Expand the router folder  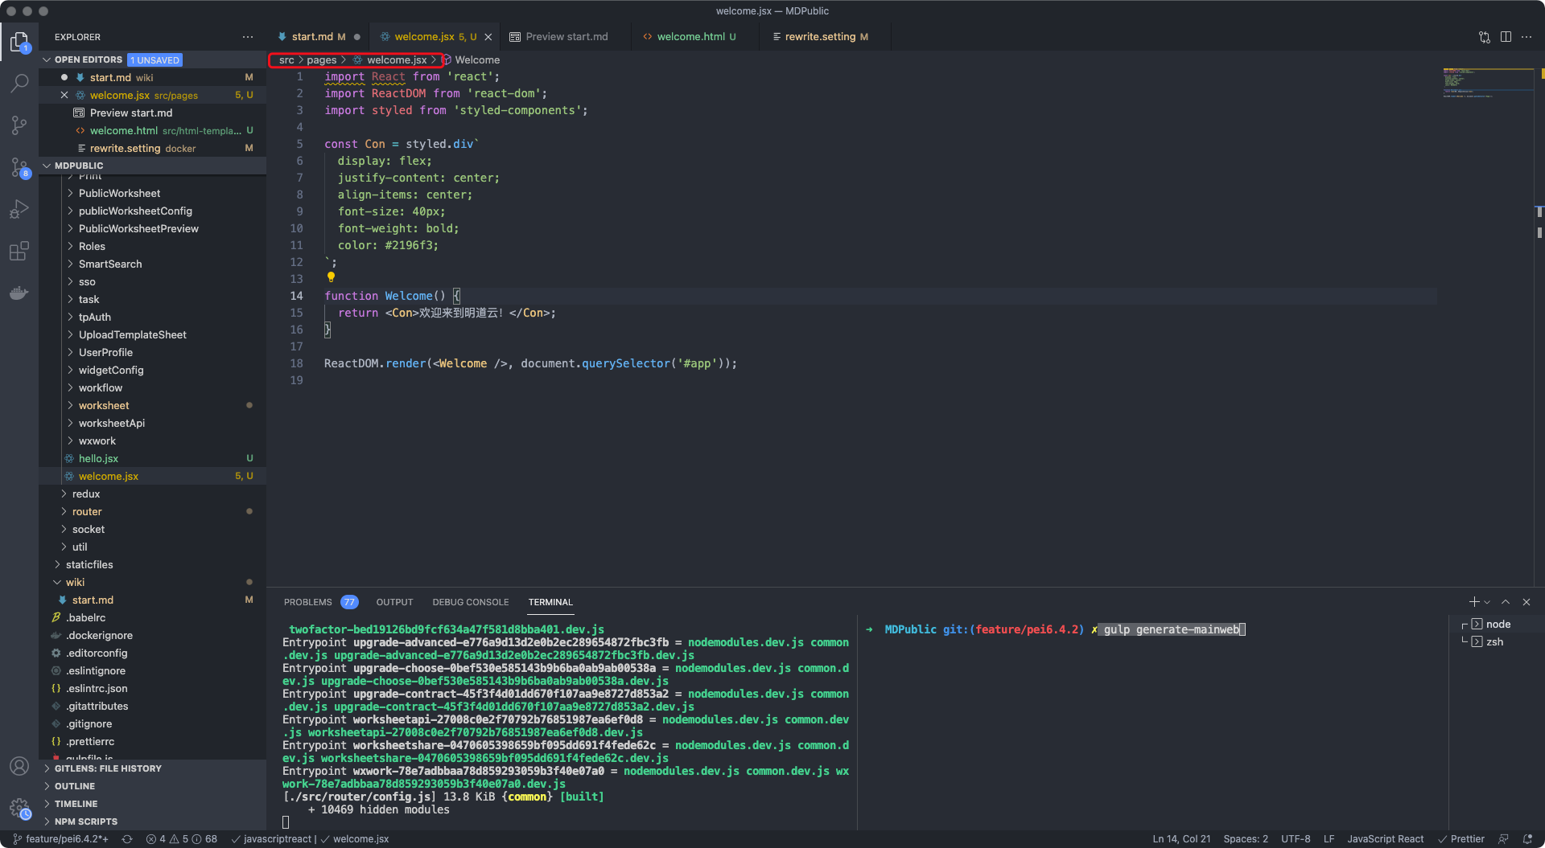coord(87,511)
